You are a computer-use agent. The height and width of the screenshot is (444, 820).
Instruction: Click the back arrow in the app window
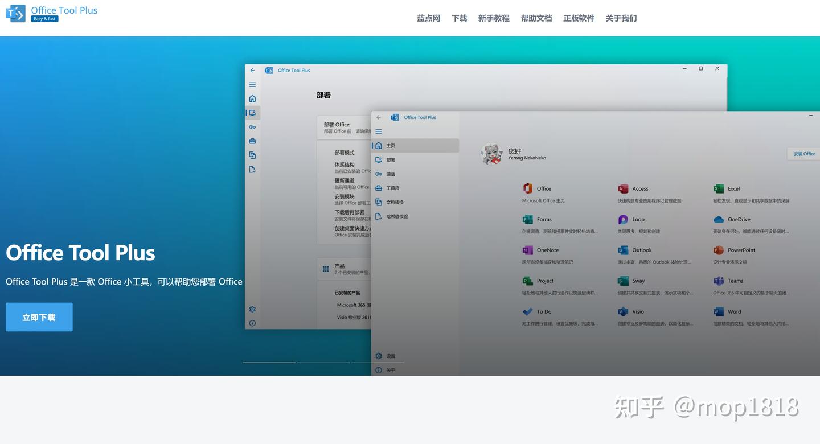point(378,117)
